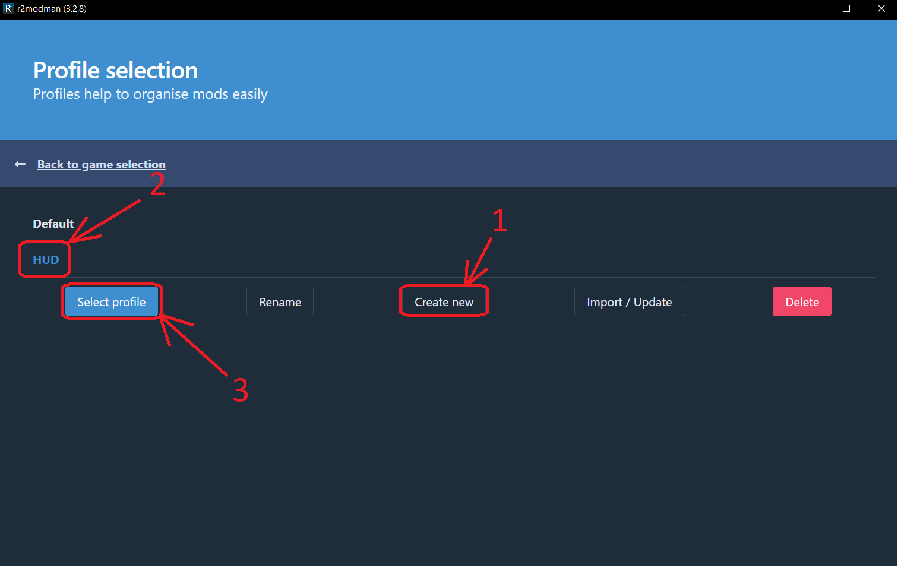Click the r2modman app icon in title bar

pos(8,8)
